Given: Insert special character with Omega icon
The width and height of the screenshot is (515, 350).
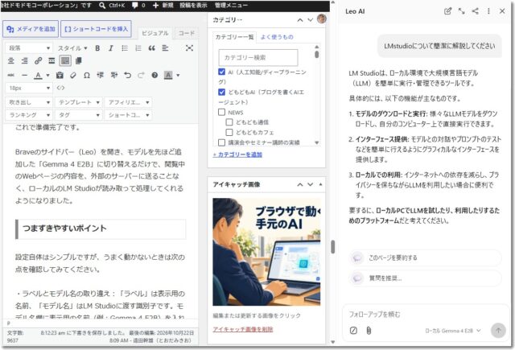Looking at the screenshot, I should [87, 75].
